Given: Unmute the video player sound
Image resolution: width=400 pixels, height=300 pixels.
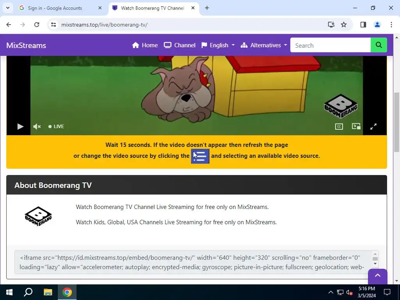Looking at the screenshot, I should click(x=37, y=127).
